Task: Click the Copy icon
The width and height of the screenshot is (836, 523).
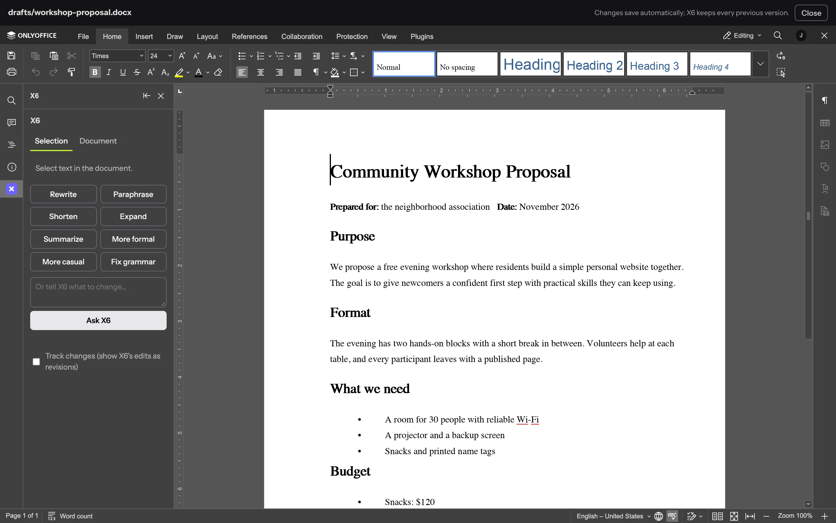Action: click(x=35, y=56)
